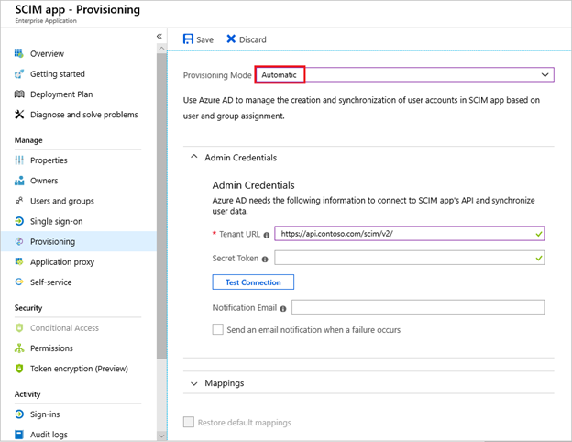Open Application proxy menu item
572x442 pixels.
tap(62, 262)
